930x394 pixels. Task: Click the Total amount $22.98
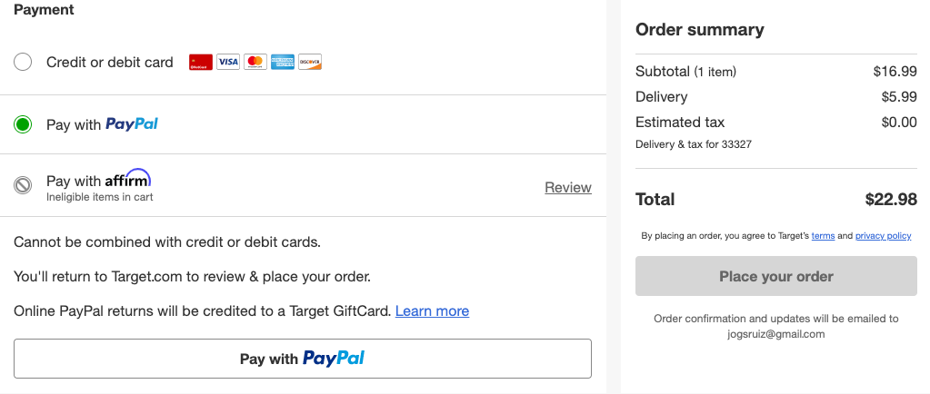click(891, 199)
